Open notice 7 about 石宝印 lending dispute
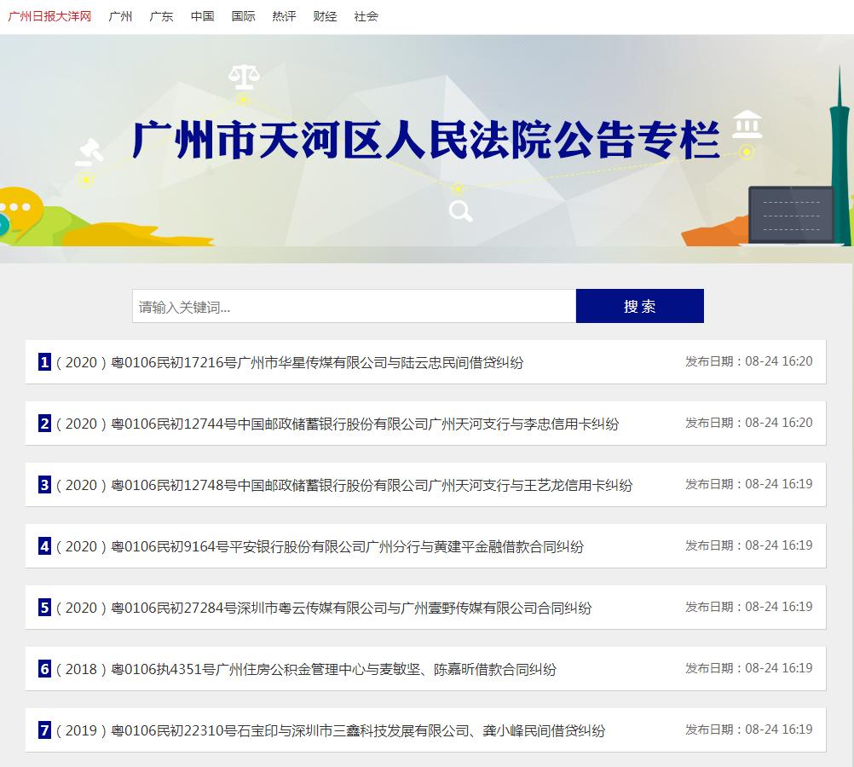Screen dimensions: 854x767 [x=330, y=730]
